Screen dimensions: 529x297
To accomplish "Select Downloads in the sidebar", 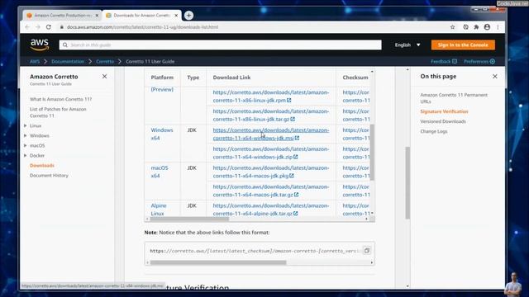I will 42,165.
